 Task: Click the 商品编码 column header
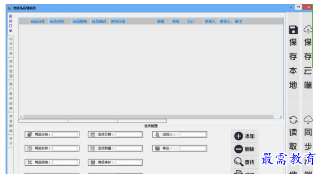tap(100, 21)
